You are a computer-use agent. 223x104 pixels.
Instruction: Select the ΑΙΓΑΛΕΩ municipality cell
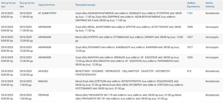point(43,71)
